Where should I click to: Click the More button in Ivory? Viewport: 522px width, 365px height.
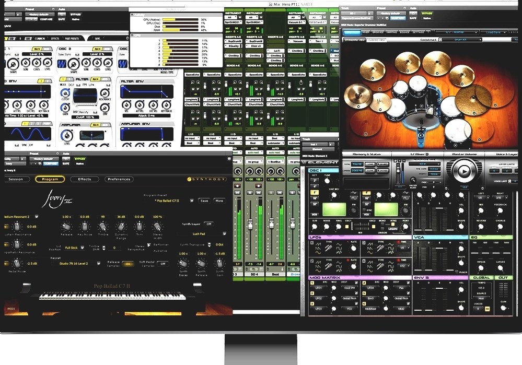point(219,201)
